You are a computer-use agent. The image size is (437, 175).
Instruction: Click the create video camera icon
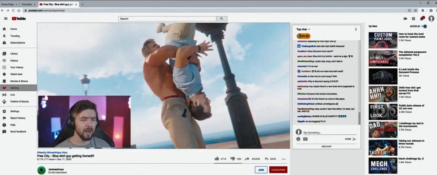click(x=405, y=19)
